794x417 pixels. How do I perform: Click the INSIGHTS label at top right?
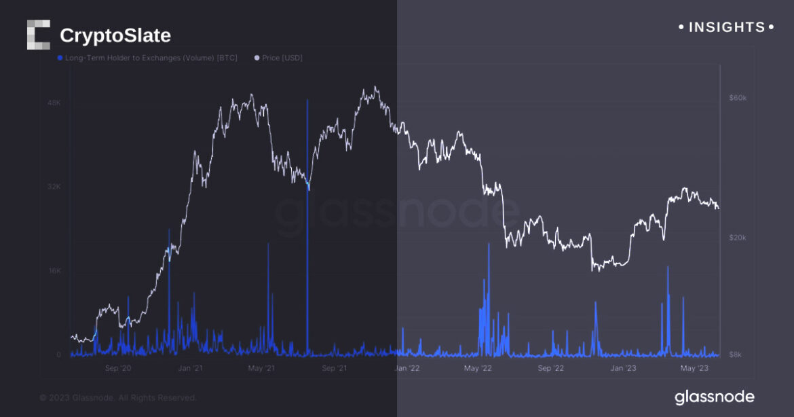[x=726, y=27]
